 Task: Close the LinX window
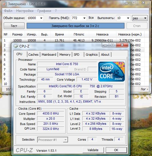pos(143,3)
